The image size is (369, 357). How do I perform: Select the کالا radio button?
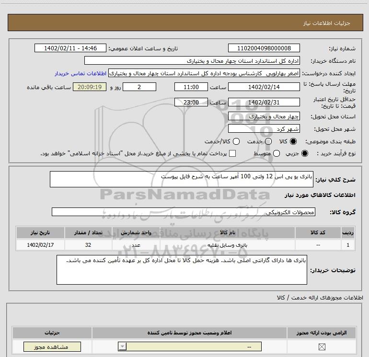293,141
